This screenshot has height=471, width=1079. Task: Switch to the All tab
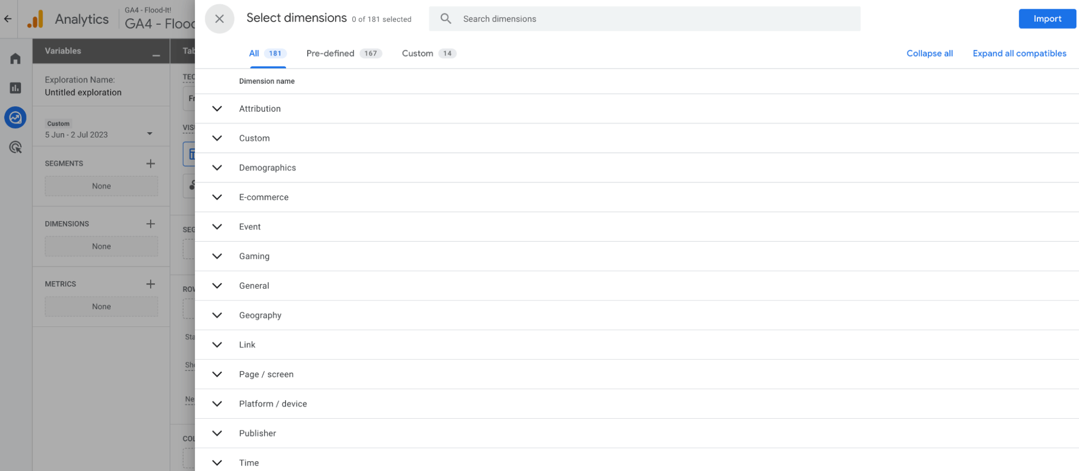click(x=268, y=53)
